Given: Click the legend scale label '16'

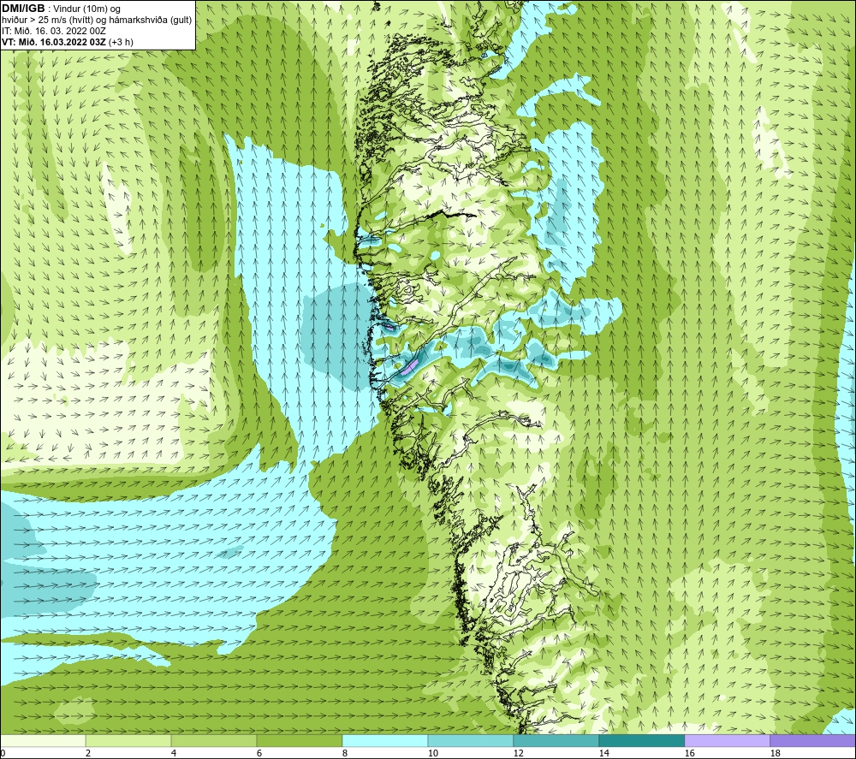Looking at the screenshot, I should tap(689, 754).
